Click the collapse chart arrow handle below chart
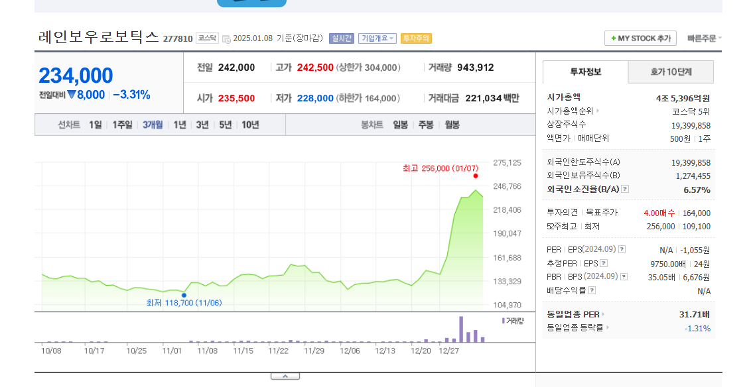747x387 pixels. pyautogui.click(x=285, y=376)
